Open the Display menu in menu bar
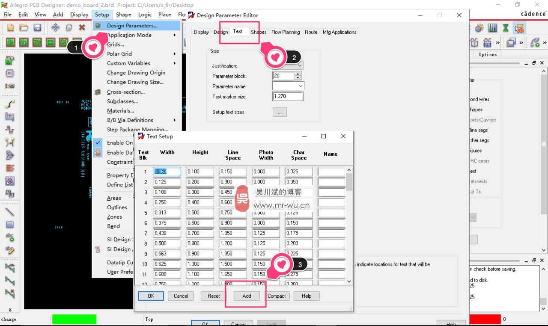This screenshot has width=548, height=326. tap(79, 15)
